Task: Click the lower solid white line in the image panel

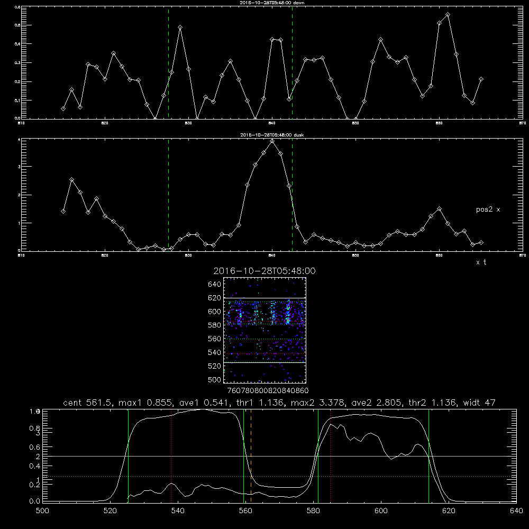Action: [264, 362]
